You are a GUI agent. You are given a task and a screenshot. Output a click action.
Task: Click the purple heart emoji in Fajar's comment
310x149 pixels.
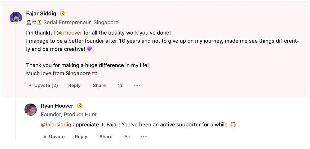pyautogui.click(x=89, y=49)
